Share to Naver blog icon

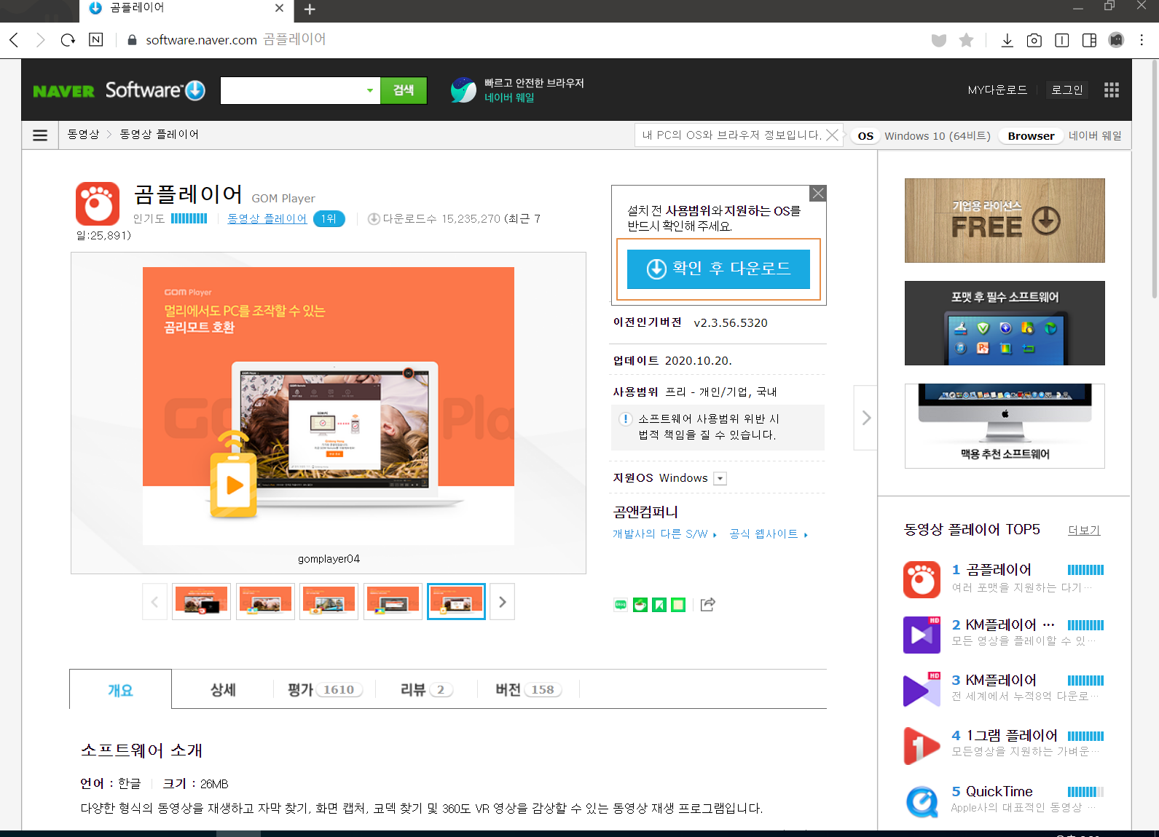click(x=621, y=604)
